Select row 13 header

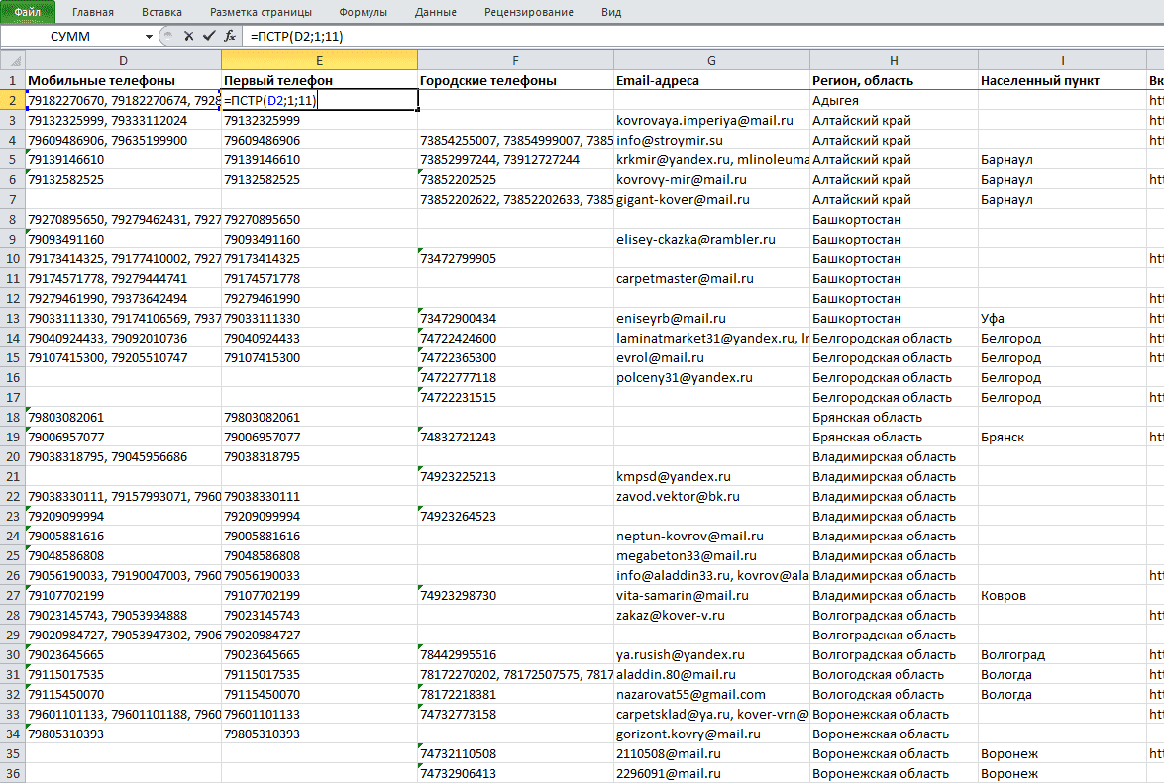click(x=13, y=318)
